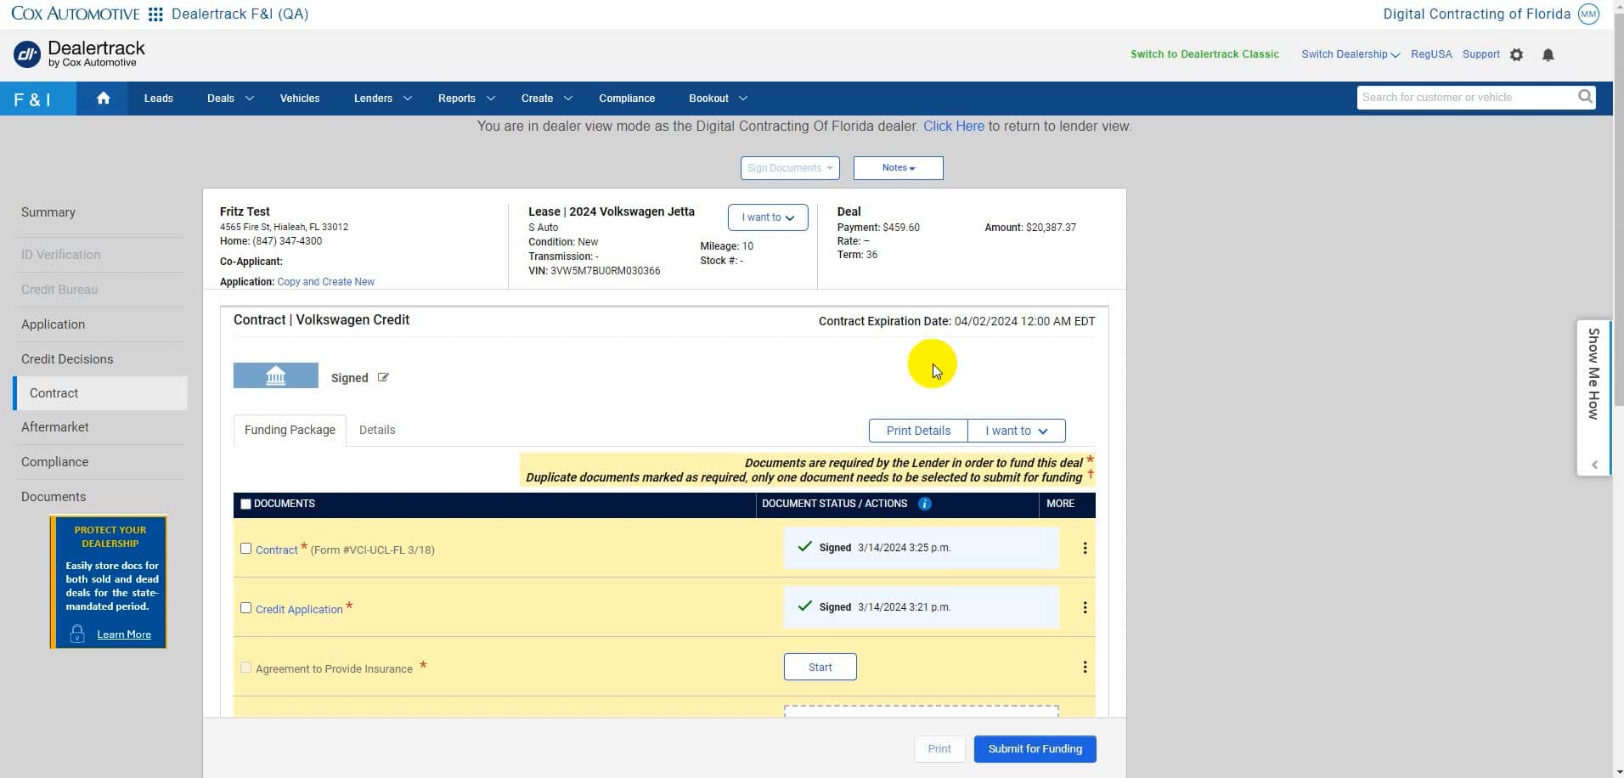Select all documents via header checkbox
Viewport: 1624px width, 778px height.
coord(245,504)
